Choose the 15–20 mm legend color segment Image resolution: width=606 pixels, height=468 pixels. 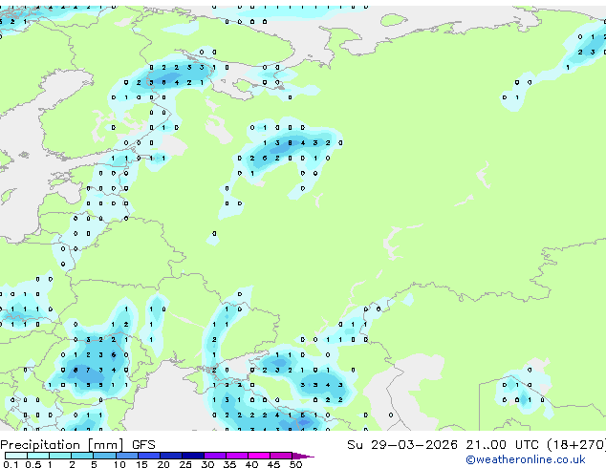149,456
